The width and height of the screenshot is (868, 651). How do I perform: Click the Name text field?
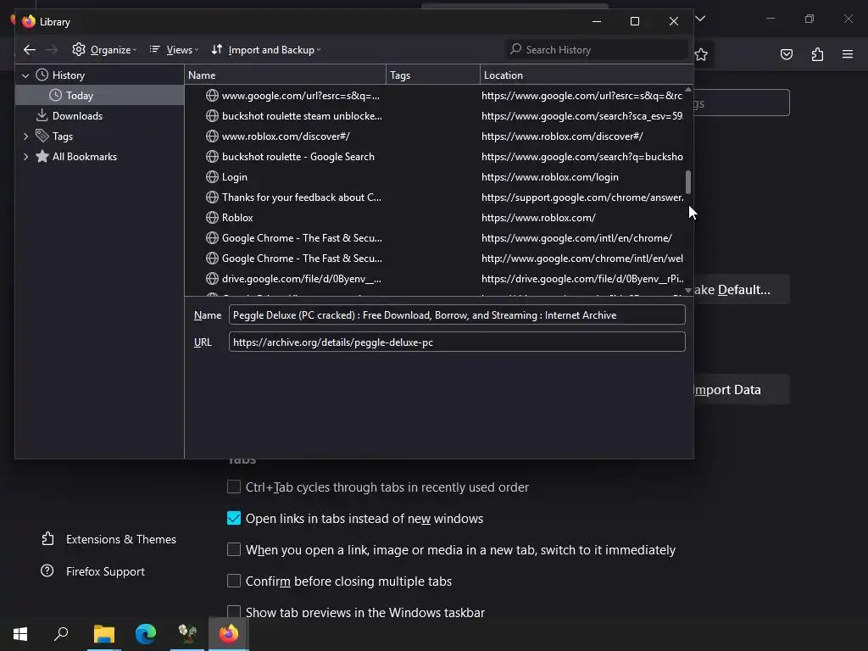tap(457, 315)
